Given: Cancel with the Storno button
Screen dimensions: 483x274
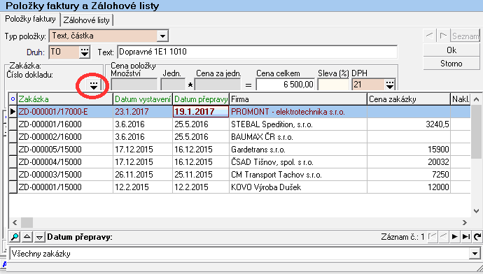Looking at the screenshot, I should (451, 64).
